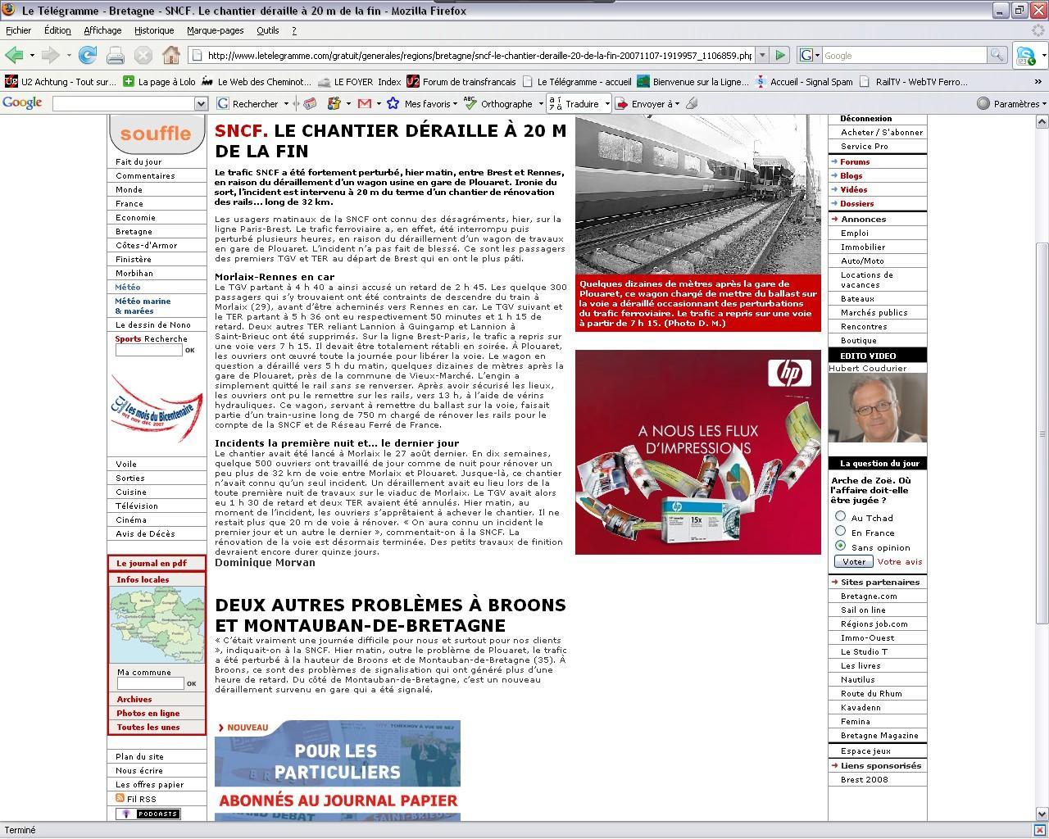Viewport: 1049px width, 839px height.
Task: Open the Affichage menu
Action: pos(102,30)
